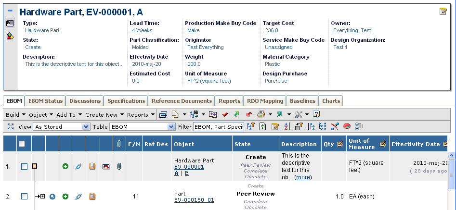Check the checkbox for row 2 part
Viewport: 456px width, 210px height.
(24, 196)
